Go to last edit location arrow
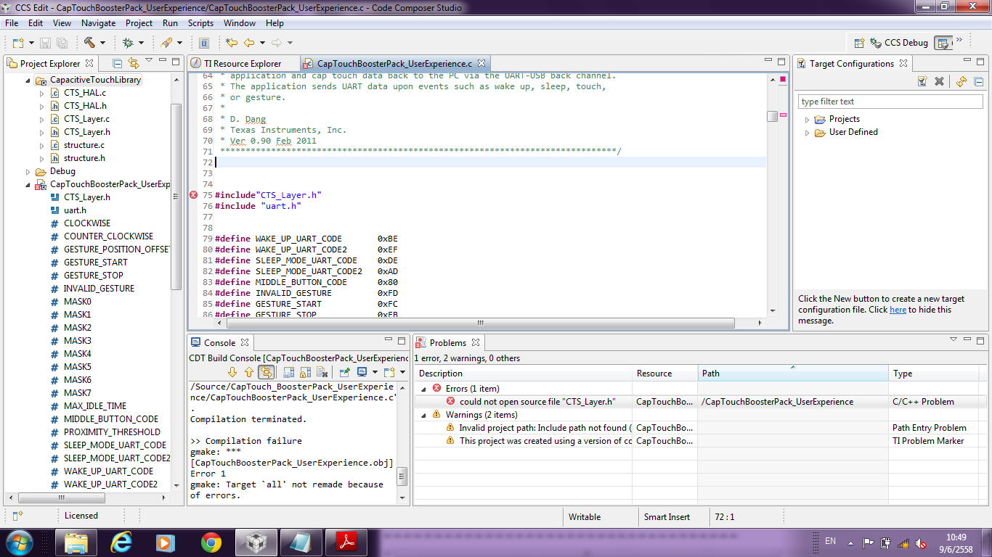992x557 pixels. 232,43
